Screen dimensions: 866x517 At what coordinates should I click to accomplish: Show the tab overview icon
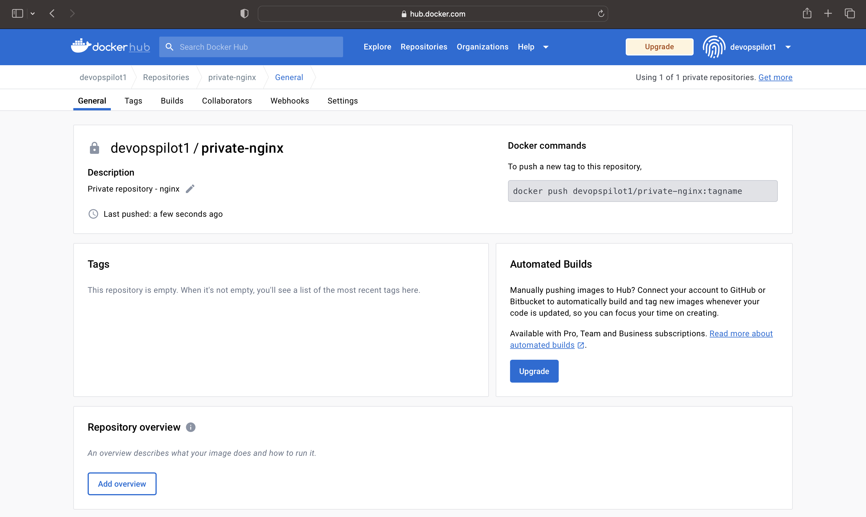850,14
